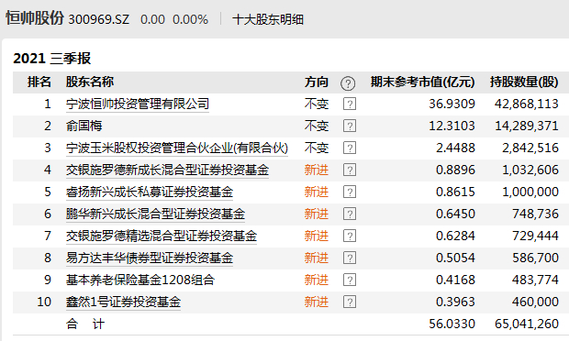Click question icon for 基本养老保险基金1208组合

350,280
